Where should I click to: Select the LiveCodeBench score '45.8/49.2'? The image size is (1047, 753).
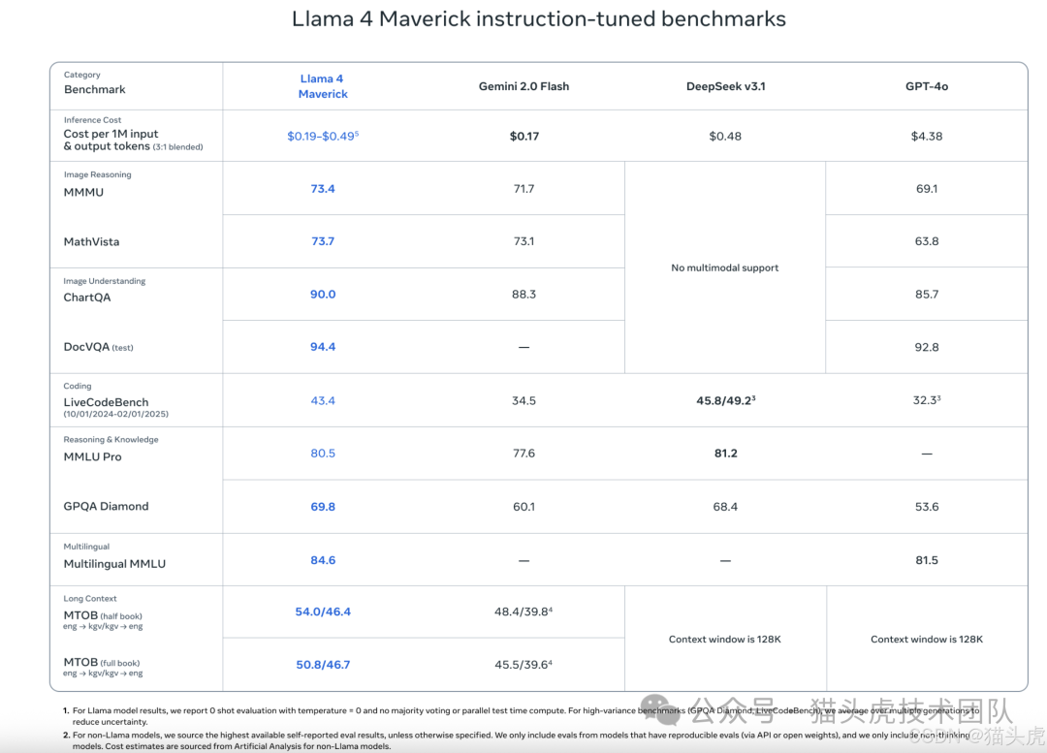point(725,400)
